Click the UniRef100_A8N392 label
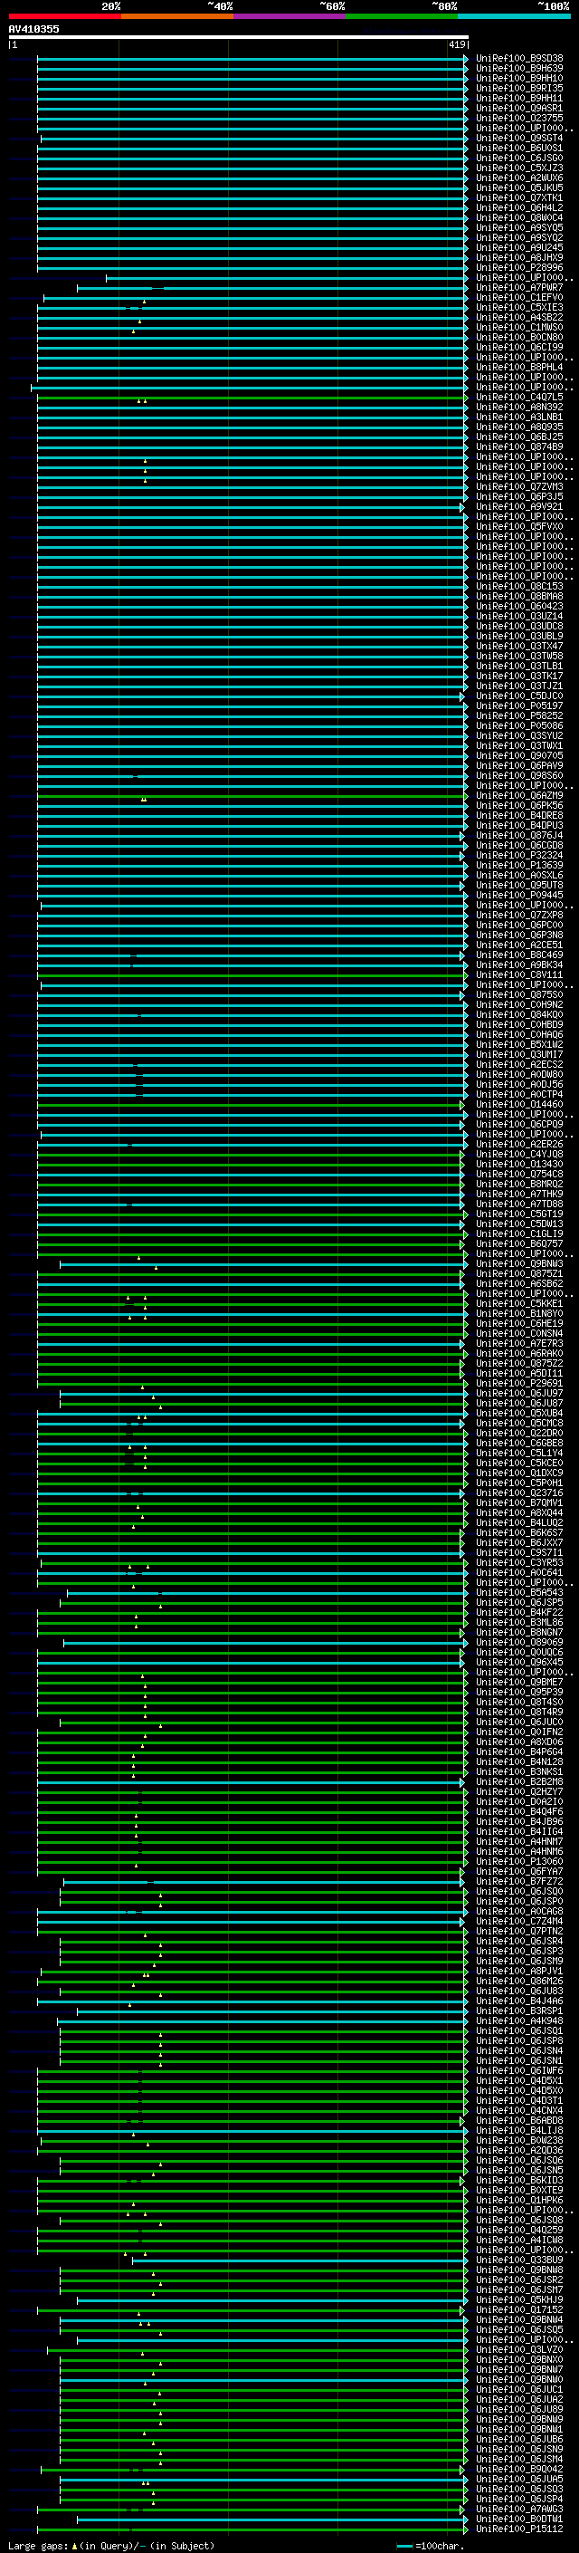Viewport: 579px width, 2553px height. (519, 408)
